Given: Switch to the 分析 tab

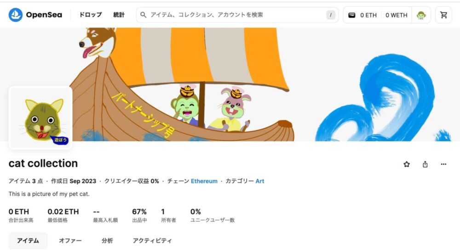Looking at the screenshot, I should coord(107,241).
